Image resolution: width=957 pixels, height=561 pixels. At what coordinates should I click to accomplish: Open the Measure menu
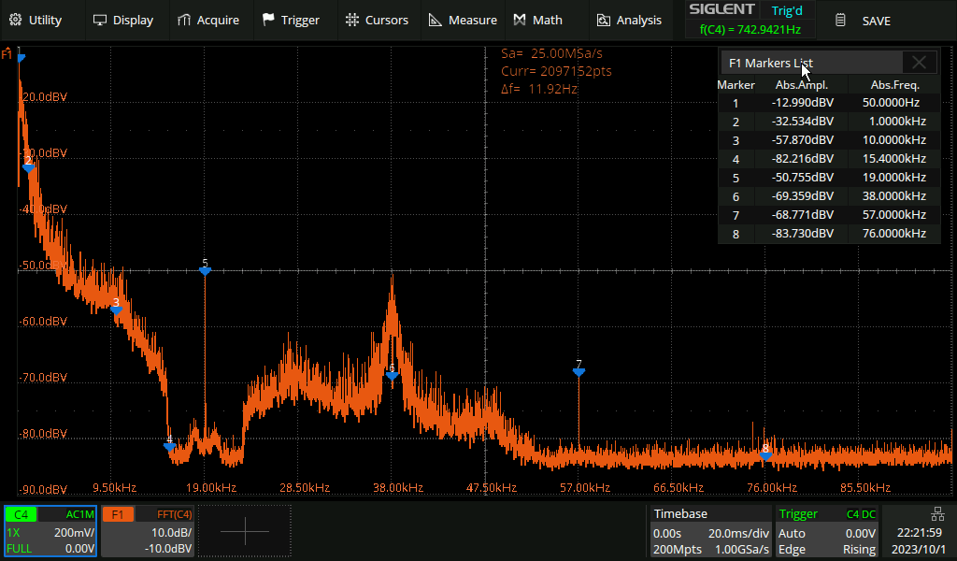[463, 20]
